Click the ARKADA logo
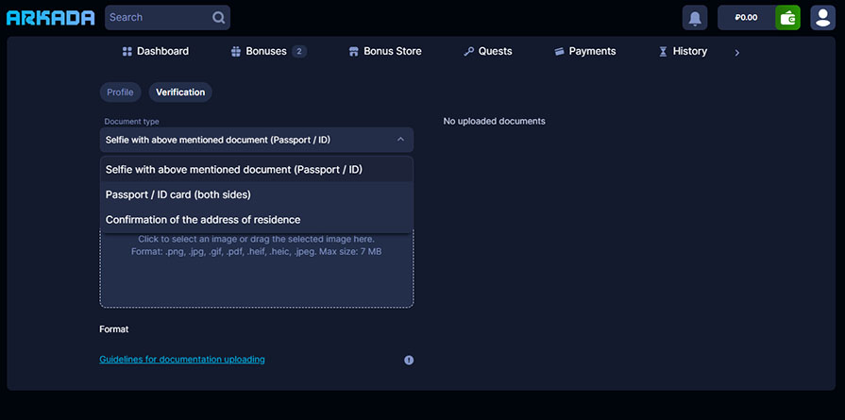Screen dimensions: 845x420 coord(50,18)
